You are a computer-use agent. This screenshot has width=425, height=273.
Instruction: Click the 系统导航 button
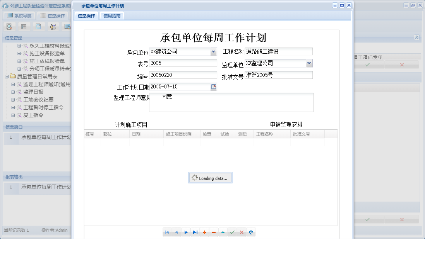[x=19, y=15]
